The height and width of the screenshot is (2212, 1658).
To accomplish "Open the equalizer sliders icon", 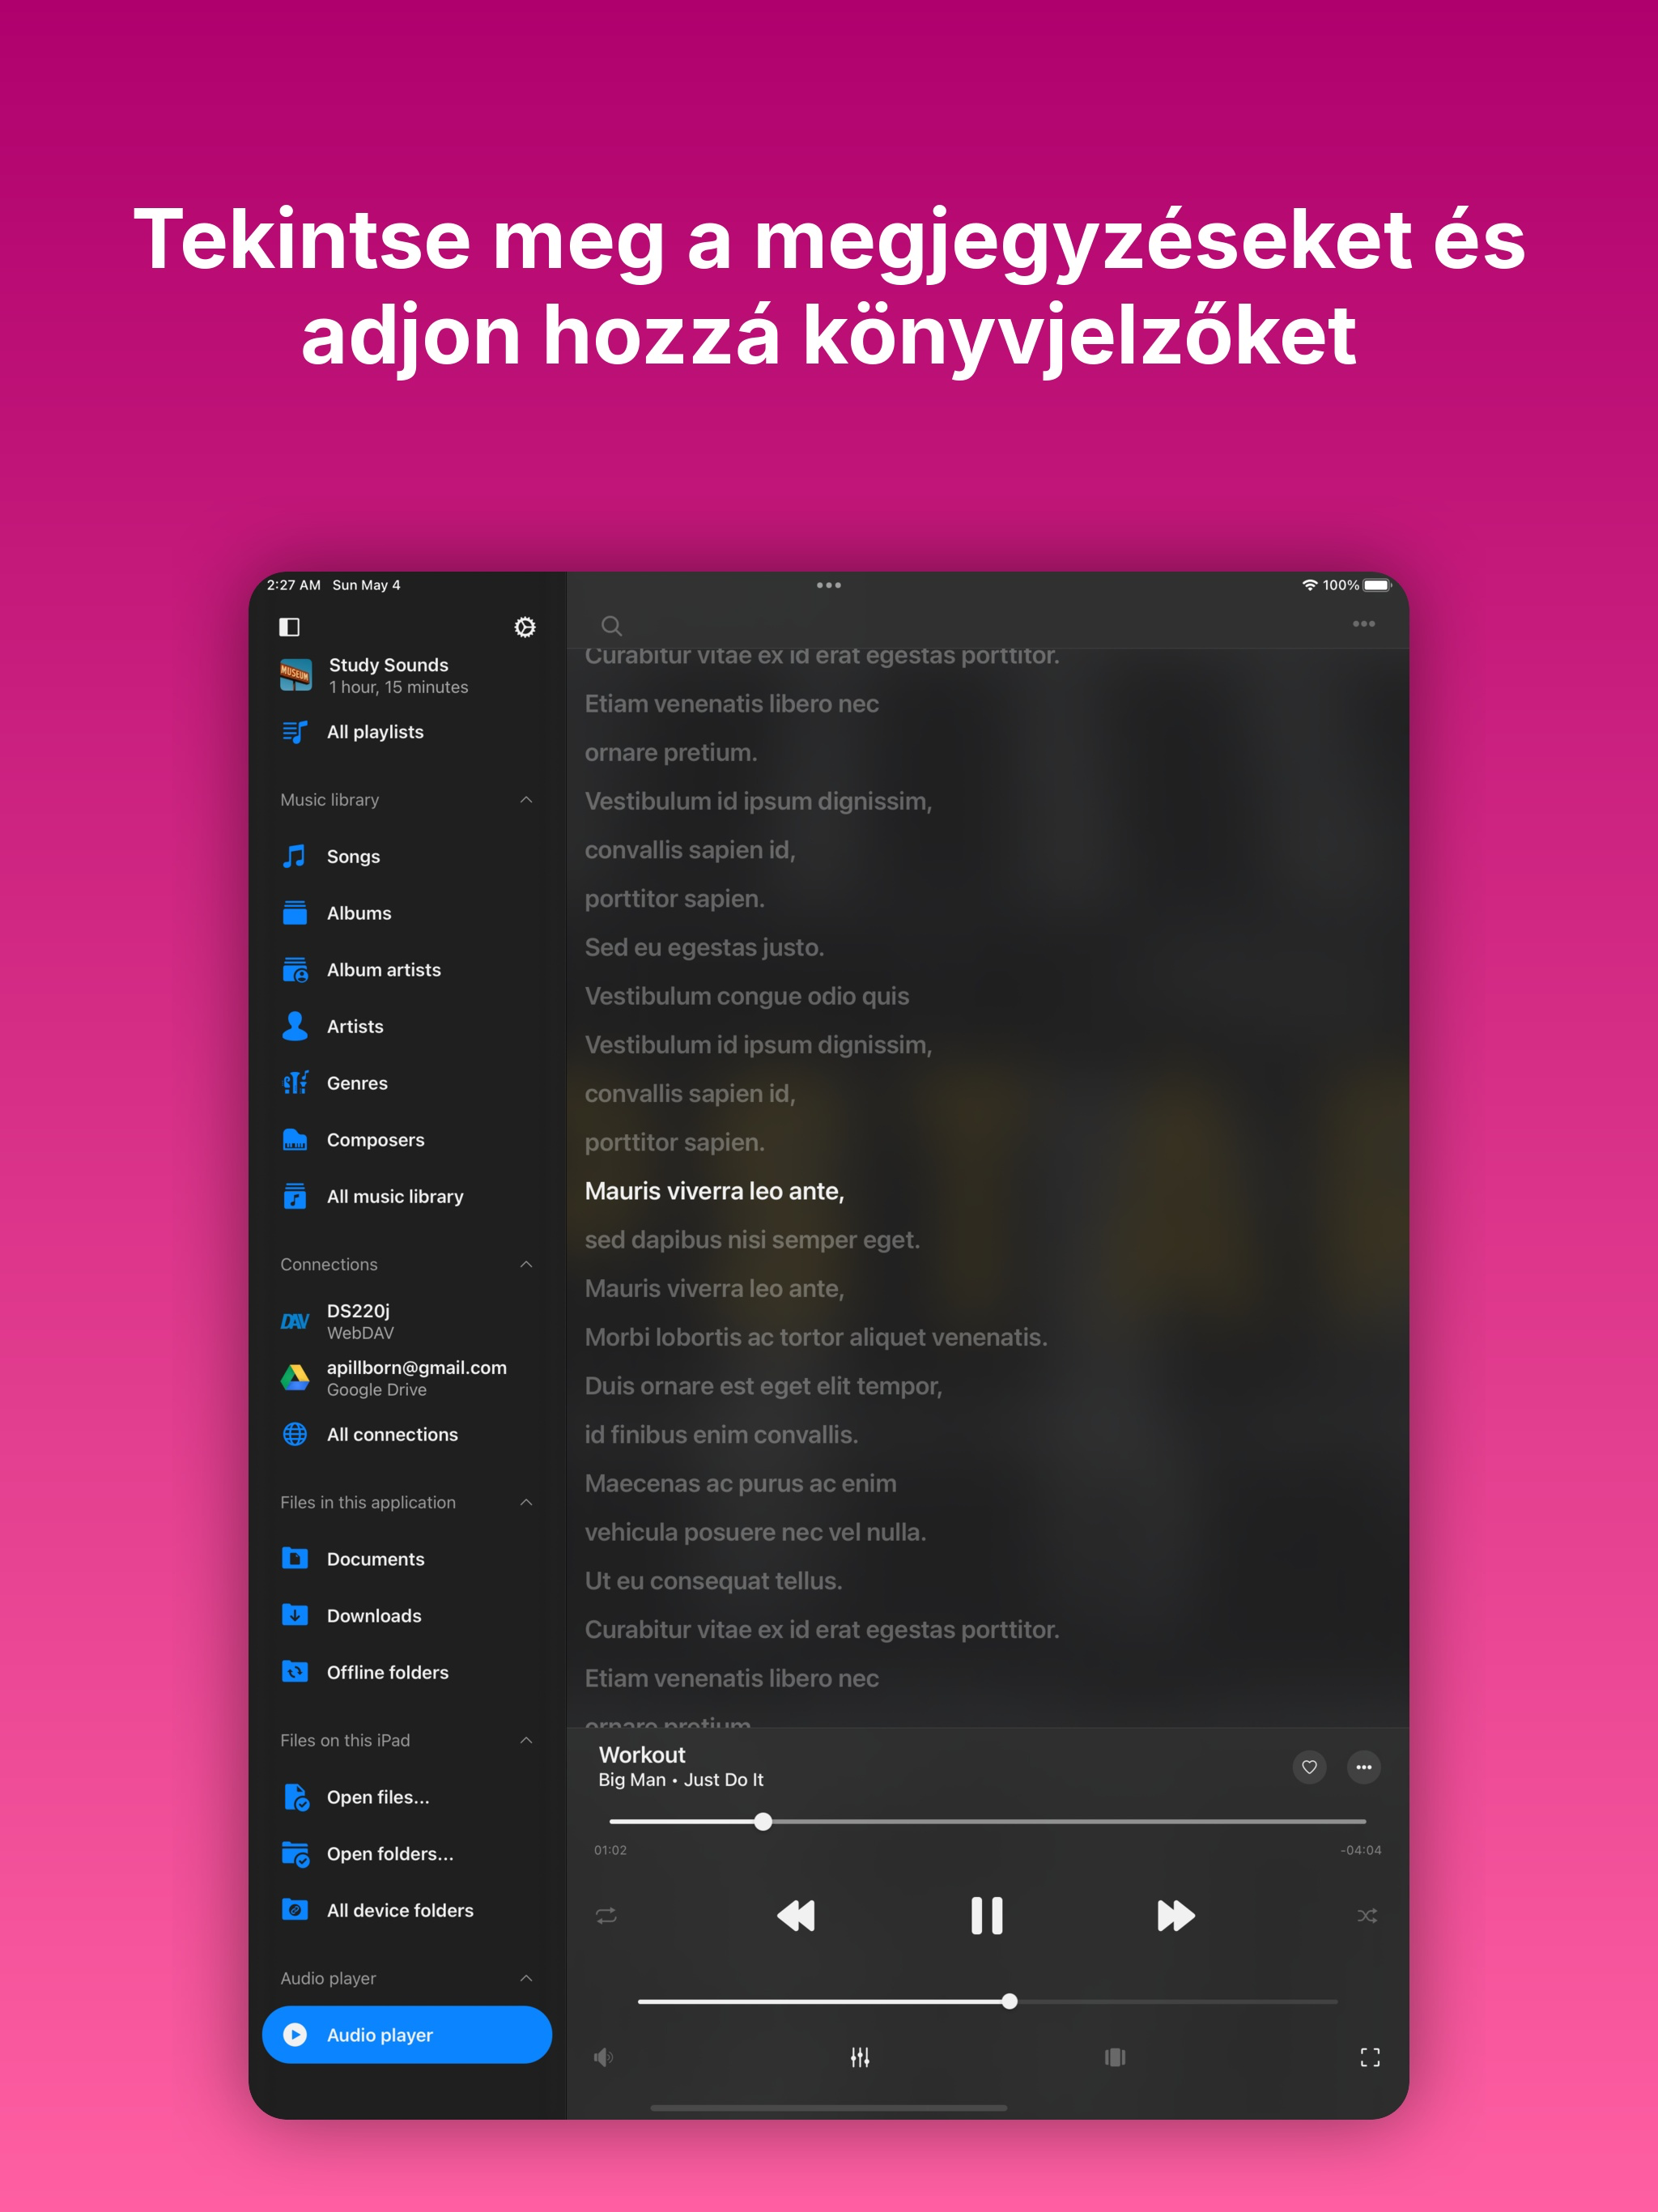I will pyautogui.click(x=859, y=2057).
